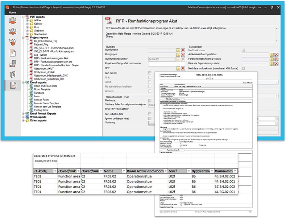Open the Reports module in the sidebar
The image size is (286, 218).
13,85
